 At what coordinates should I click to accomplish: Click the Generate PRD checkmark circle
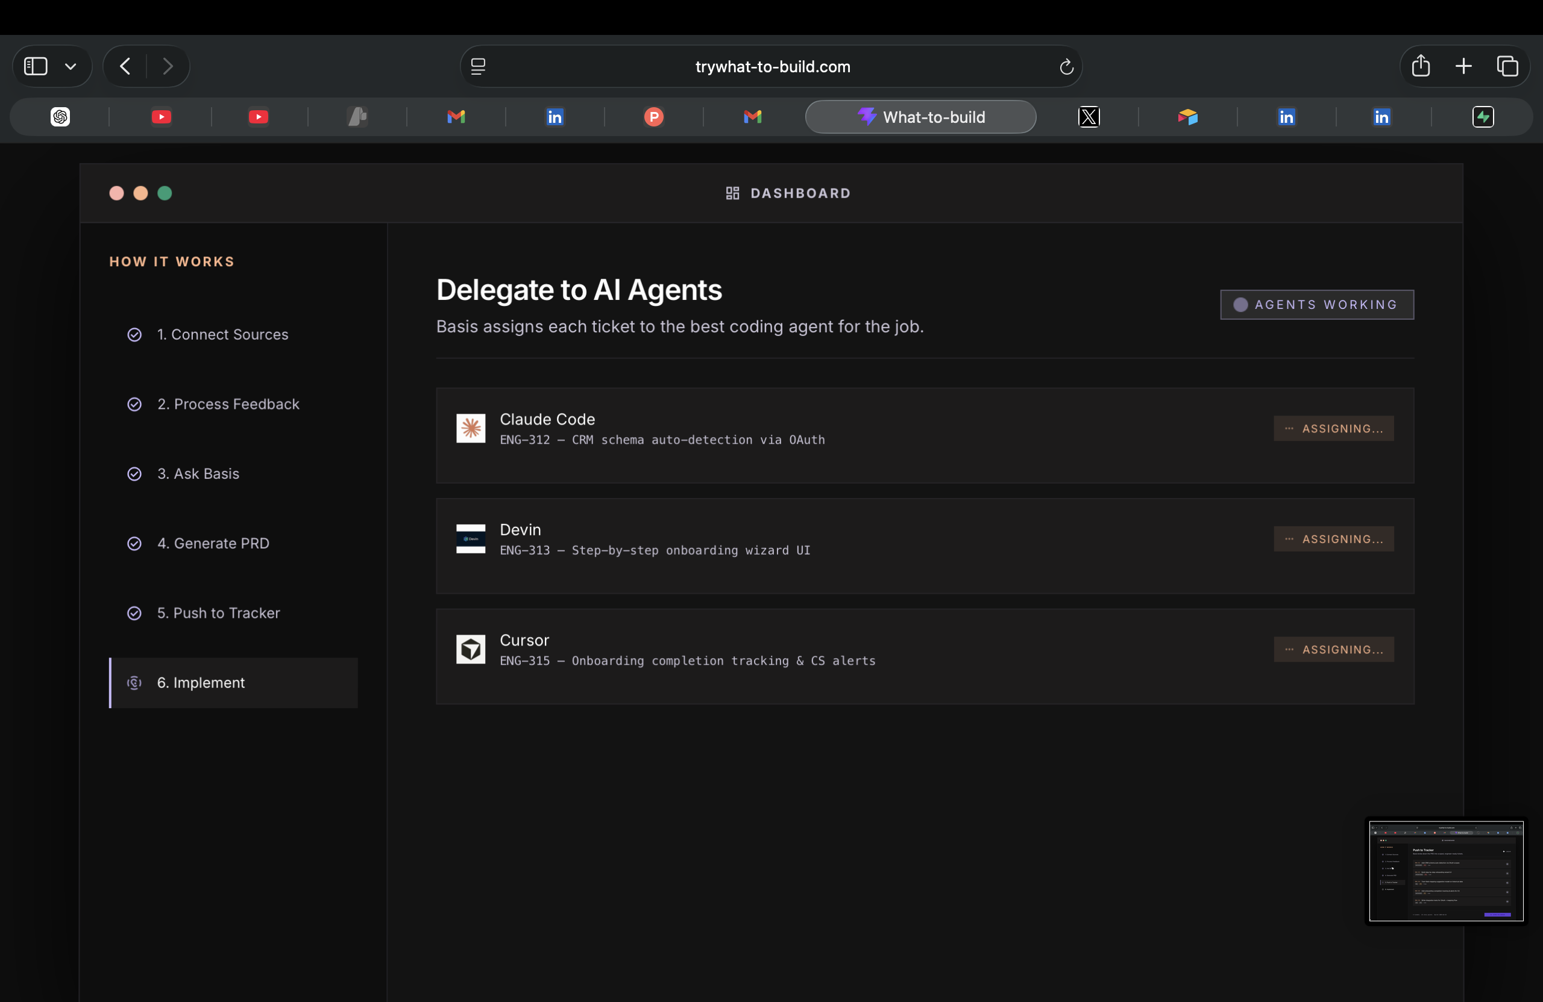point(134,543)
